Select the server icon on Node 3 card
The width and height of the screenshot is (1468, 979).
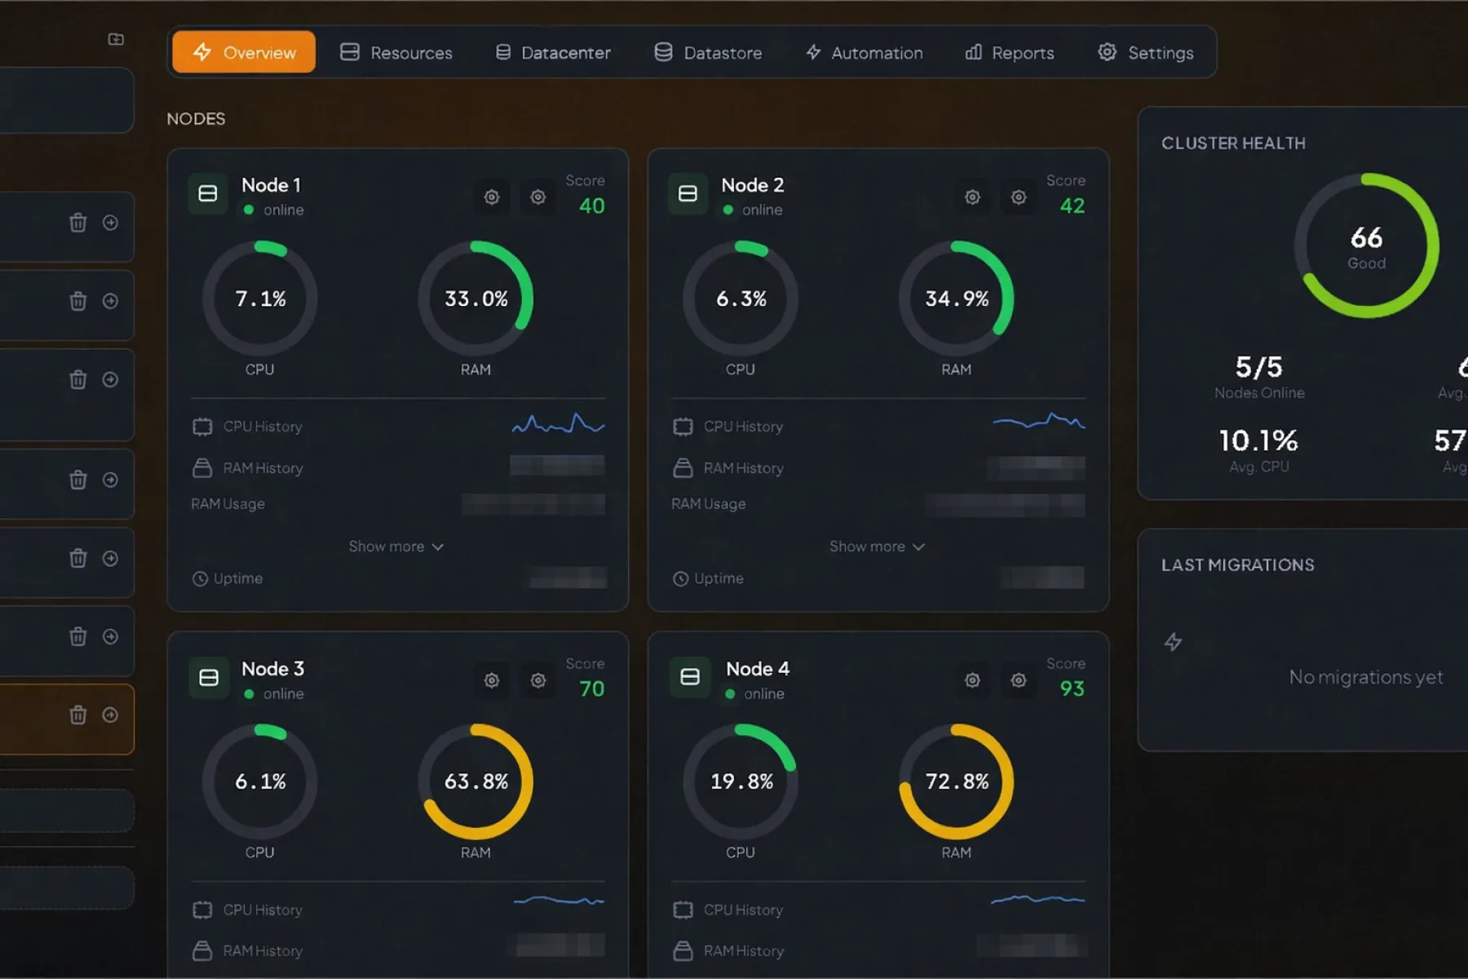point(209,678)
